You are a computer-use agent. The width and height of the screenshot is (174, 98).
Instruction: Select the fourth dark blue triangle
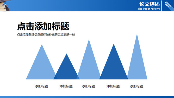114,62
